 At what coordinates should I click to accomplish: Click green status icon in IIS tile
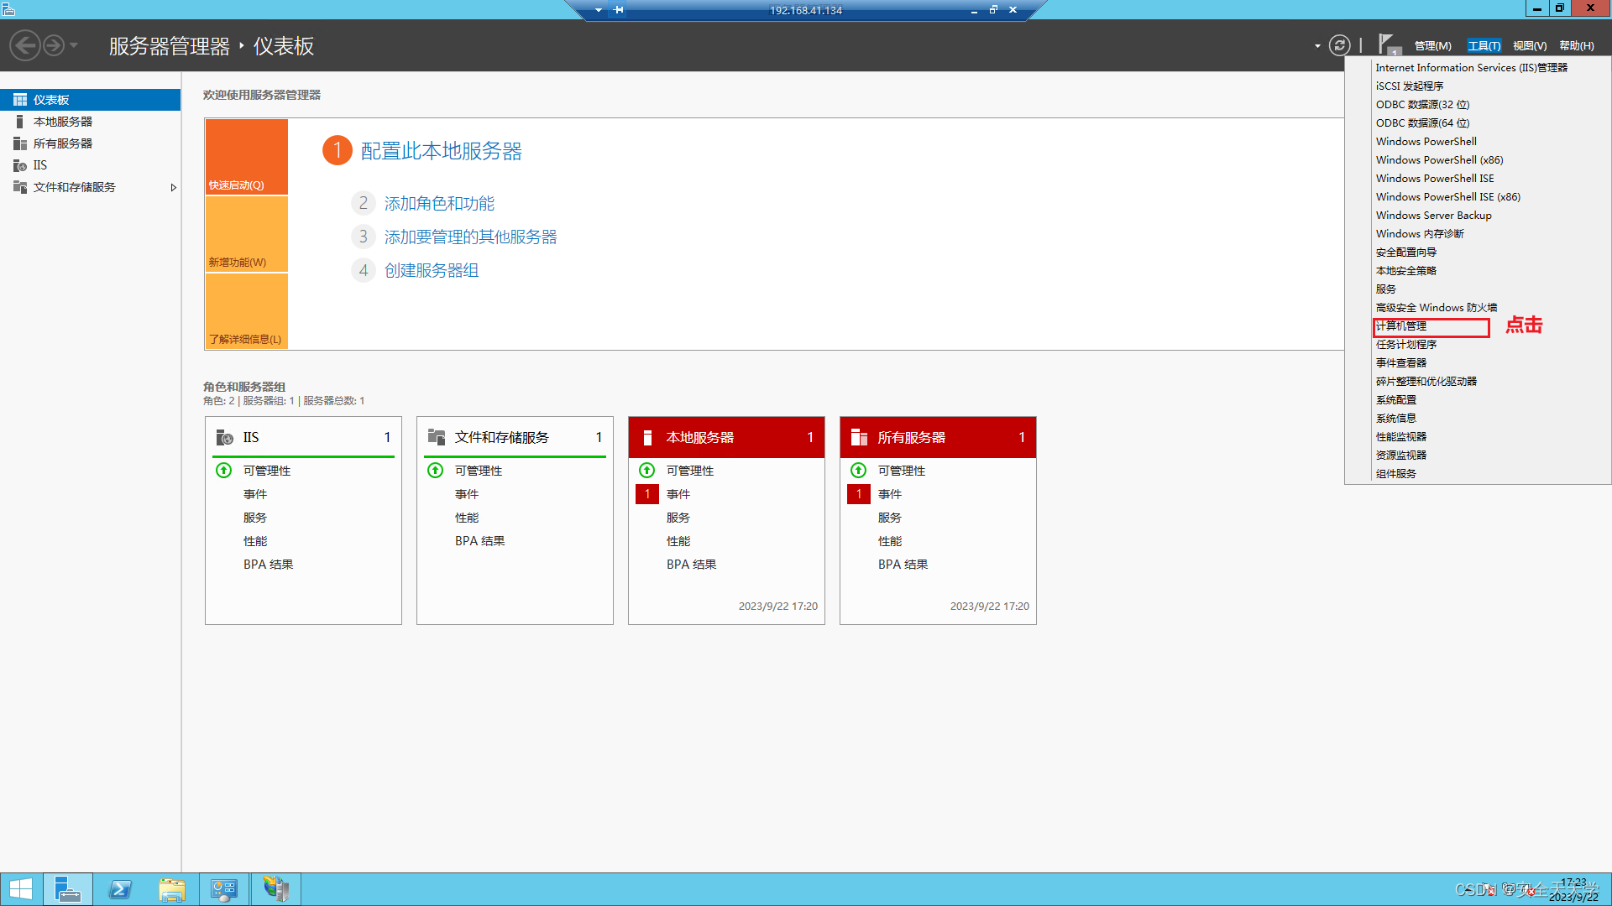[224, 471]
